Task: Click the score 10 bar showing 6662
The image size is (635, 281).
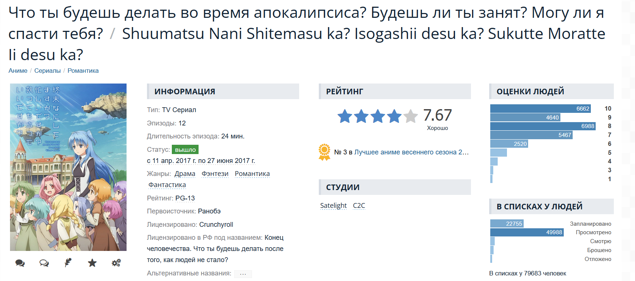Action: [x=540, y=108]
